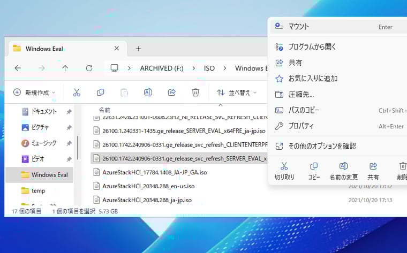Click ARCHIVED (F:) breadcrumb
The height and width of the screenshot is (253, 407).
162,68
